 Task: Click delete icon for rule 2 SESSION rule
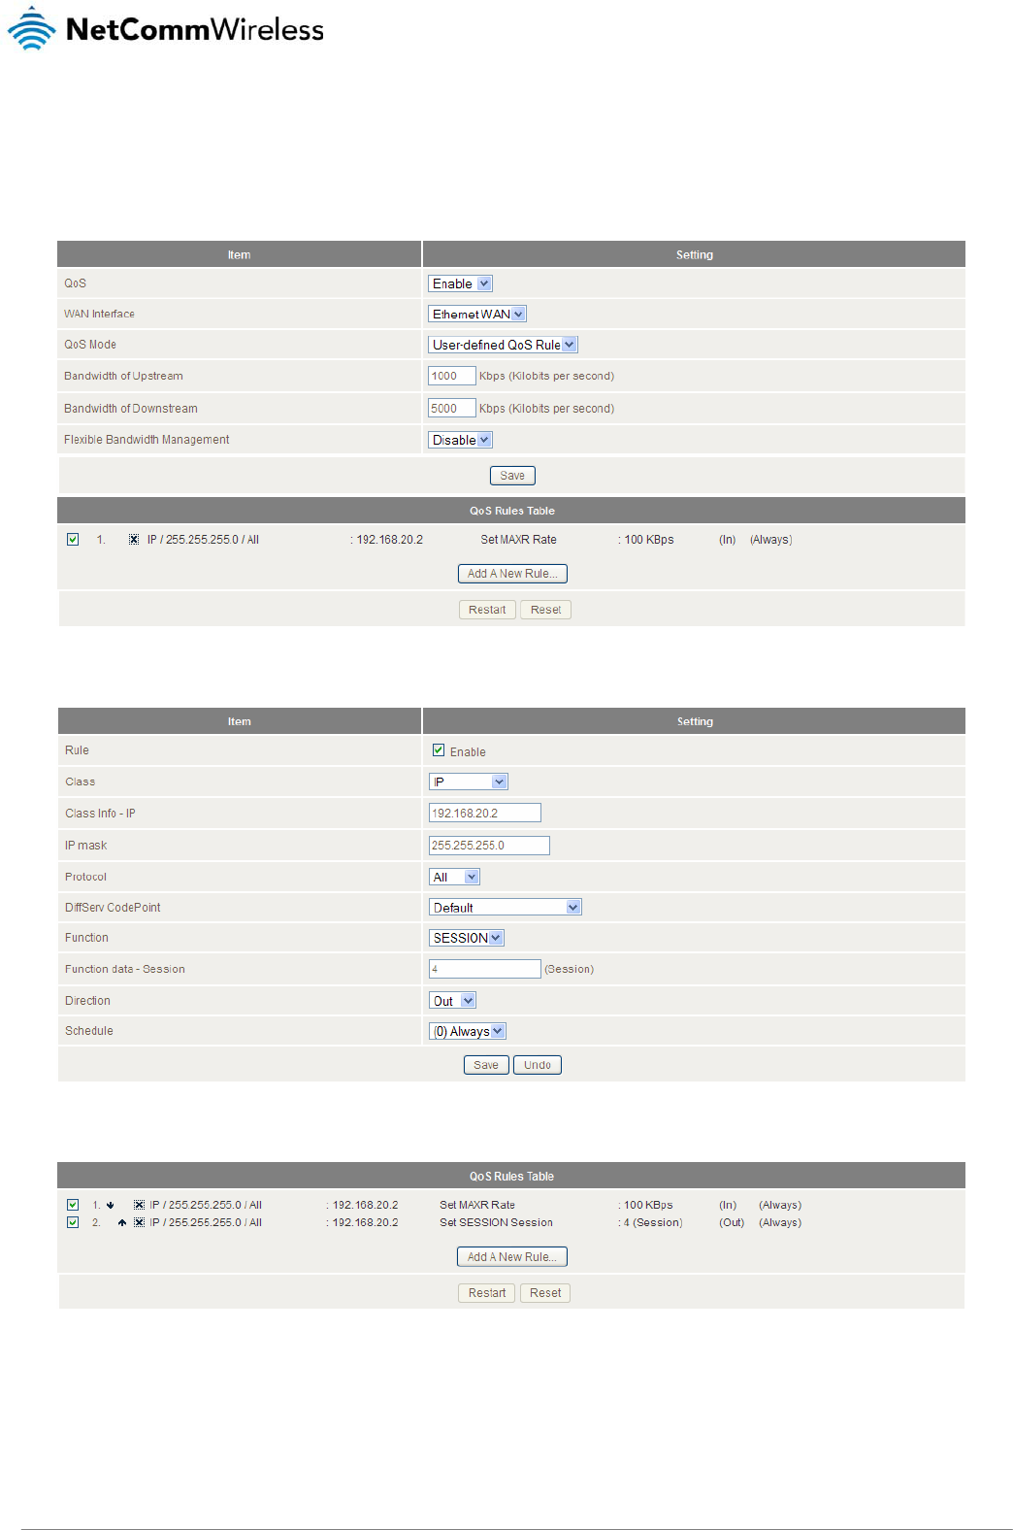pyautogui.click(x=140, y=1222)
